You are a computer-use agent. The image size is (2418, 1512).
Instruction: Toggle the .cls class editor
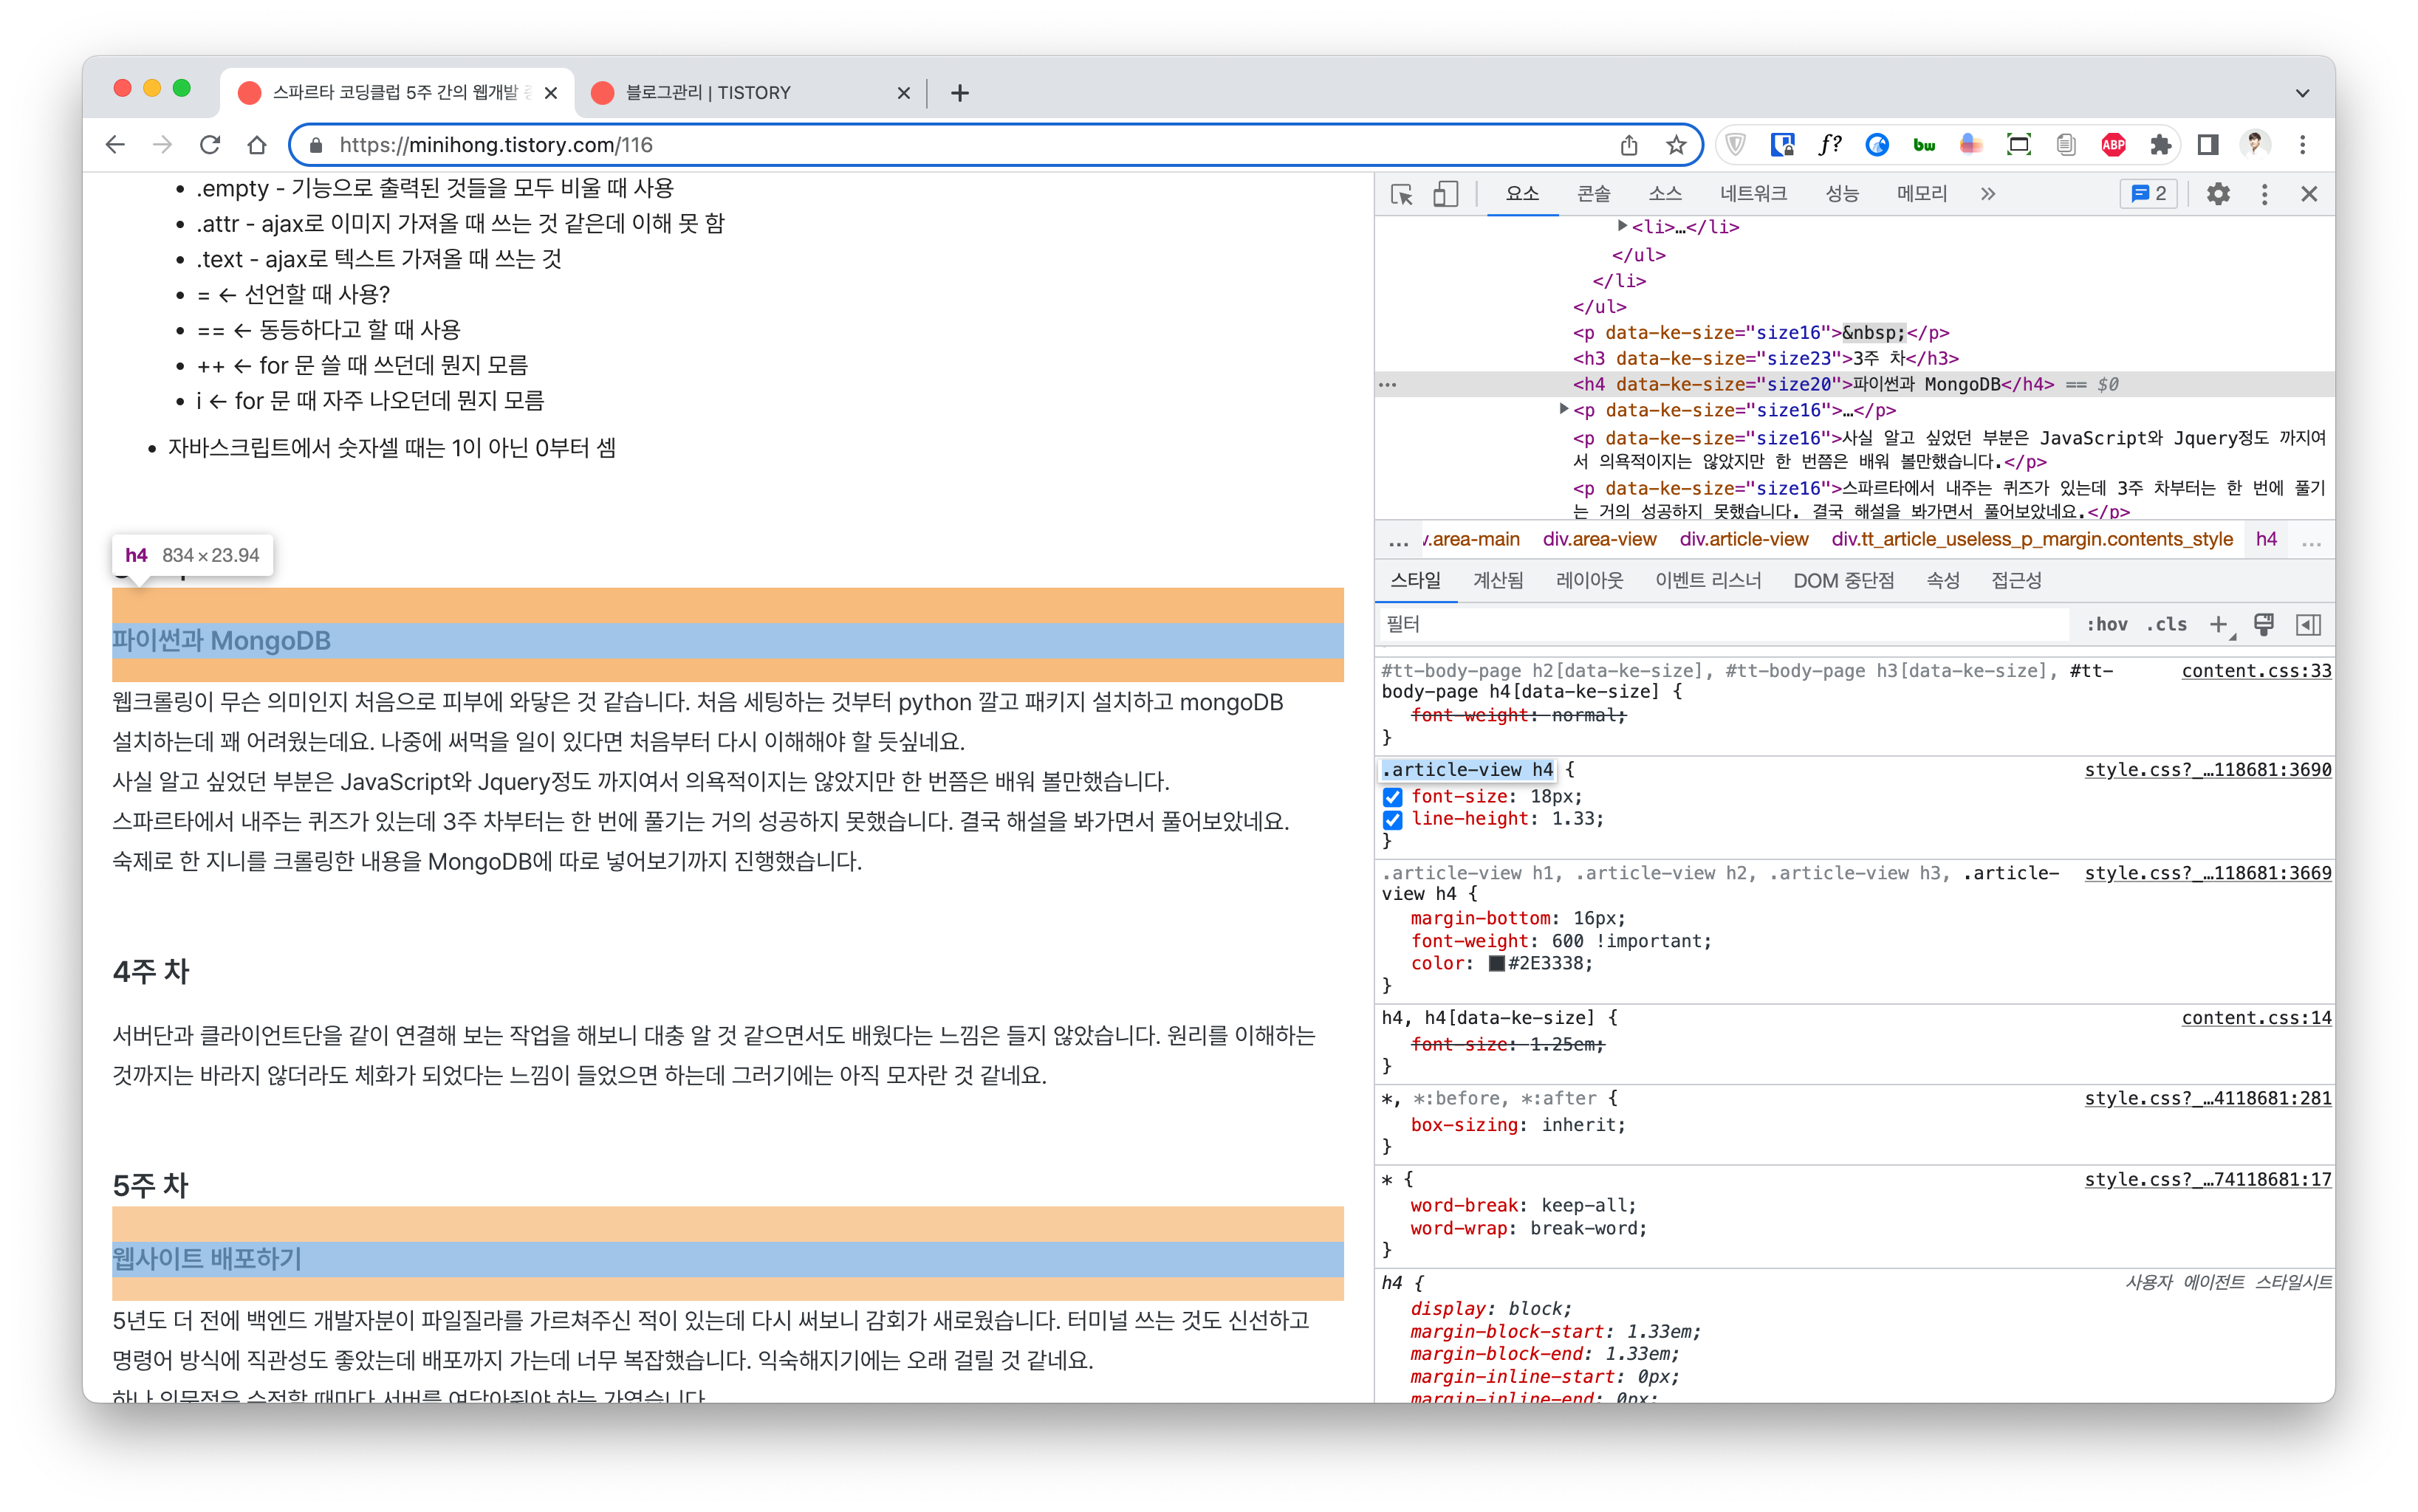[x=2166, y=624]
